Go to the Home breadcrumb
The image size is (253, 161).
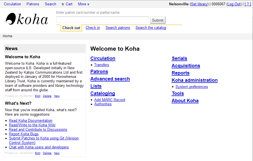(x=8, y=36)
